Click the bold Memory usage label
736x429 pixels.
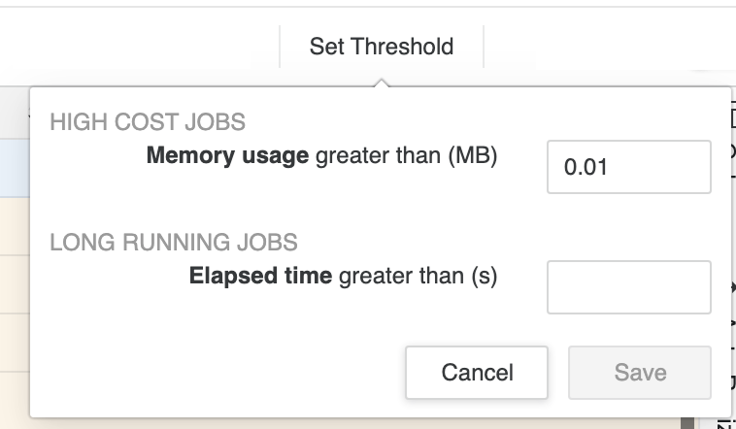tap(227, 155)
